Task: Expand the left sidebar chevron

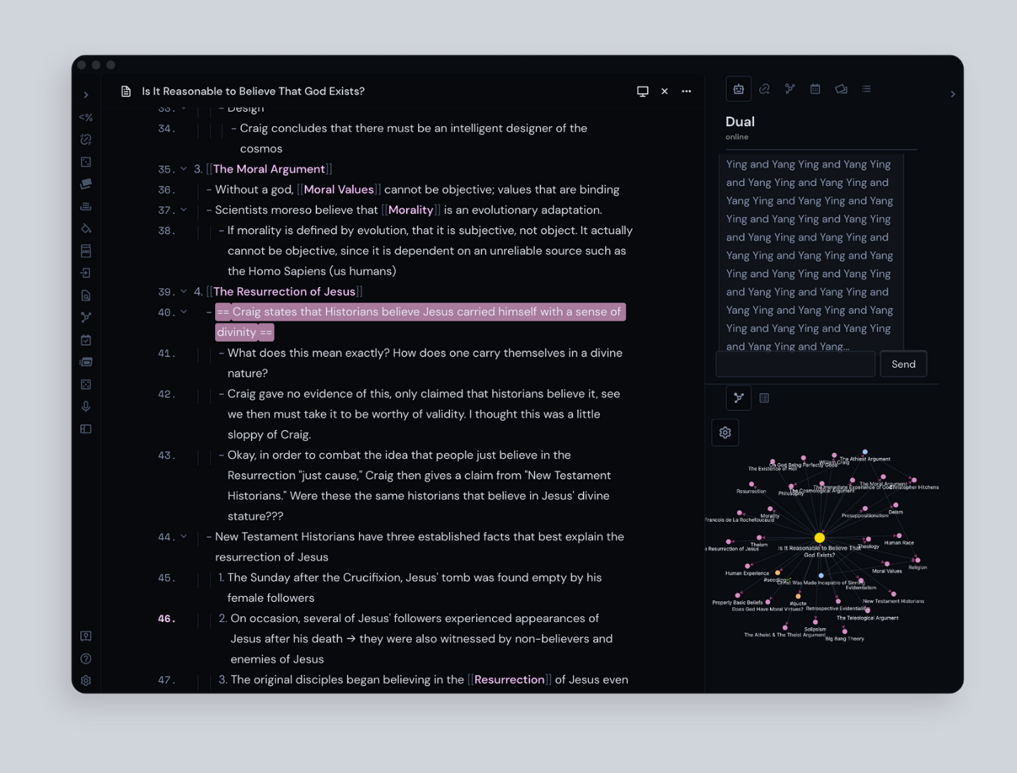Action: click(x=86, y=95)
